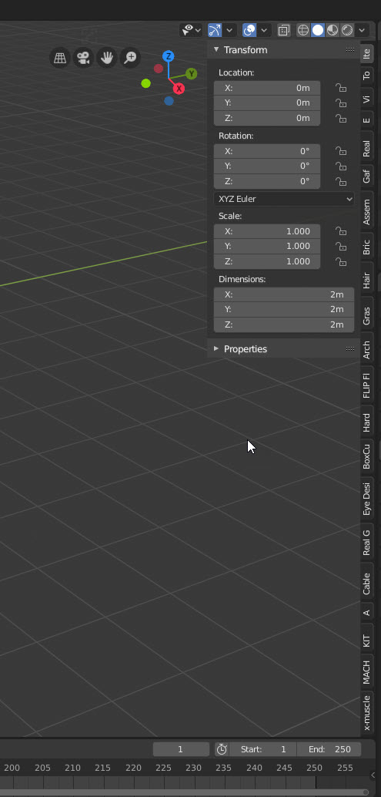Open the Assem sidebar tab
The width and height of the screenshot is (381, 797).
[367, 211]
